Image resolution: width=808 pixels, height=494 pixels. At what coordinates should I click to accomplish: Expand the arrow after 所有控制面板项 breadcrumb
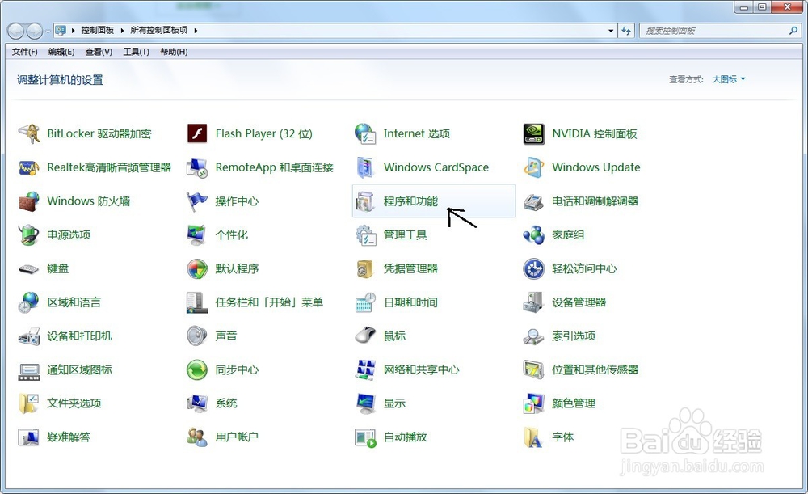click(x=196, y=31)
